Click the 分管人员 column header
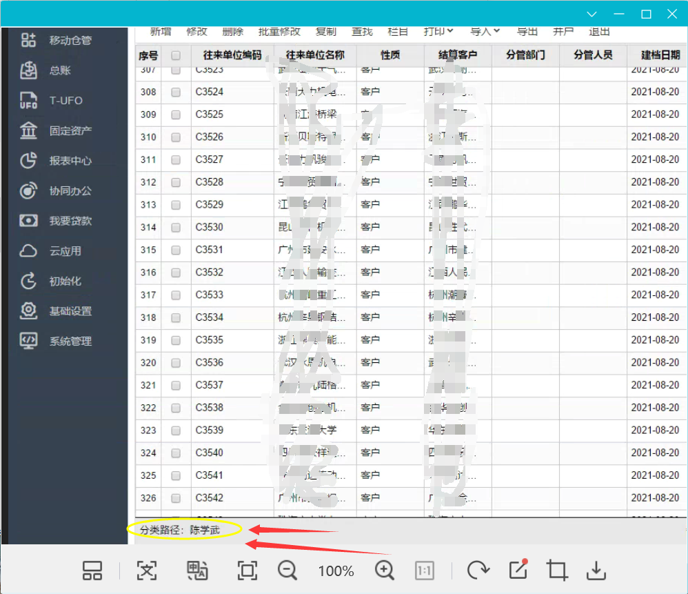Viewport: 688px width, 594px height. pos(593,55)
